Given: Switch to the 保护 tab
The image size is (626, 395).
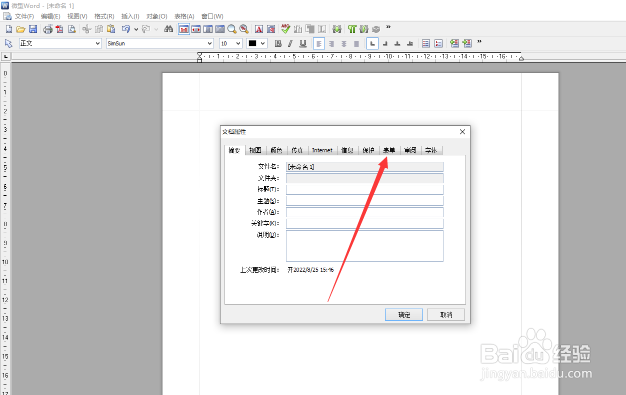Looking at the screenshot, I should [x=368, y=150].
